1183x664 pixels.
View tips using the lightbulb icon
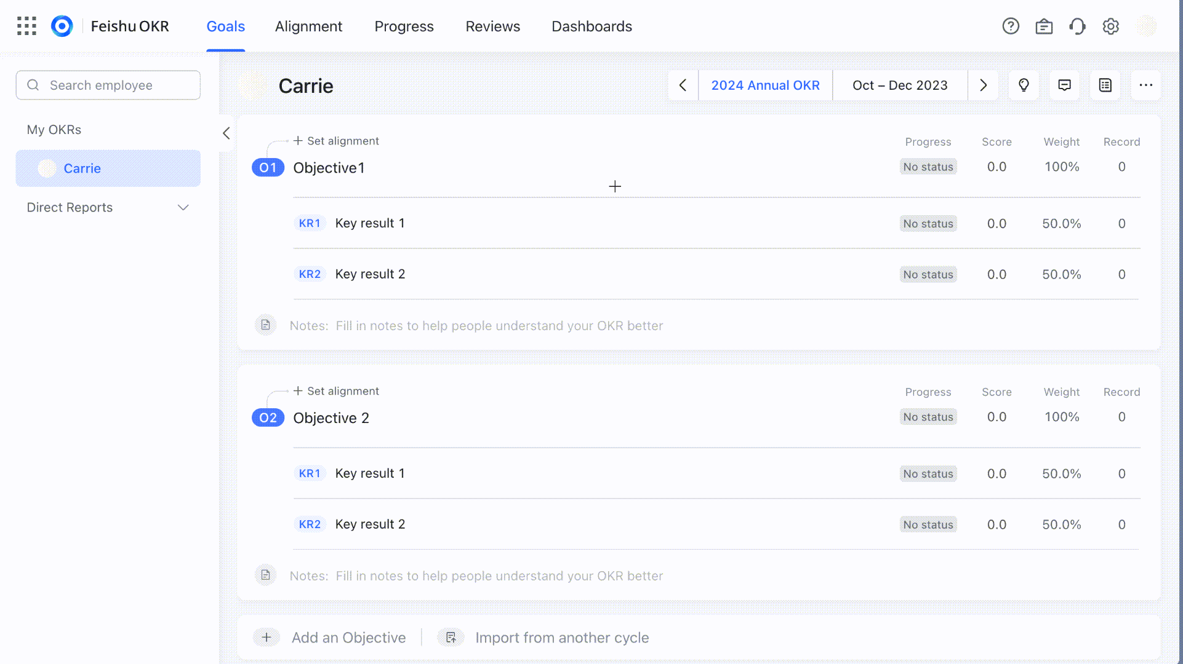coord(1024,85)
